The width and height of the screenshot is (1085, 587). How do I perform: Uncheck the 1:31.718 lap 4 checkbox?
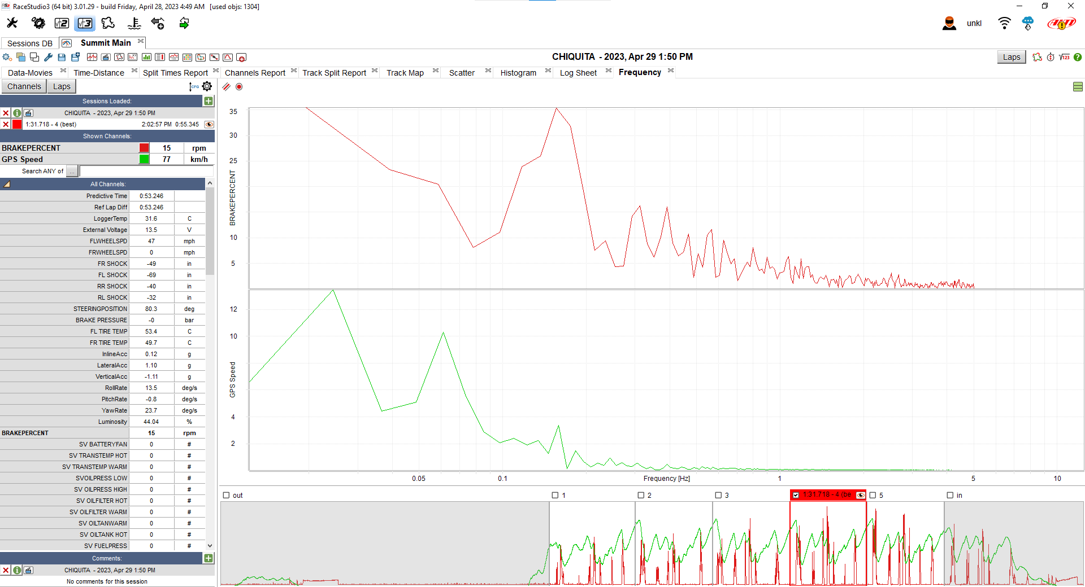[796, 495]
